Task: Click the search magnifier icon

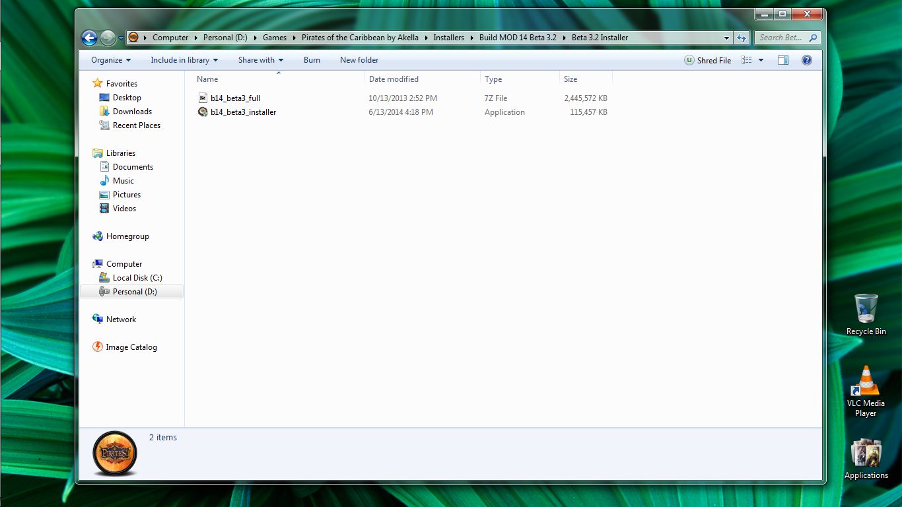Action: [x=813, y=38]
